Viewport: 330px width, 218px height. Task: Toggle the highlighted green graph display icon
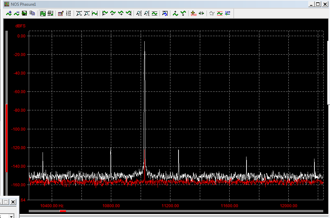click(x=43, y=13)
